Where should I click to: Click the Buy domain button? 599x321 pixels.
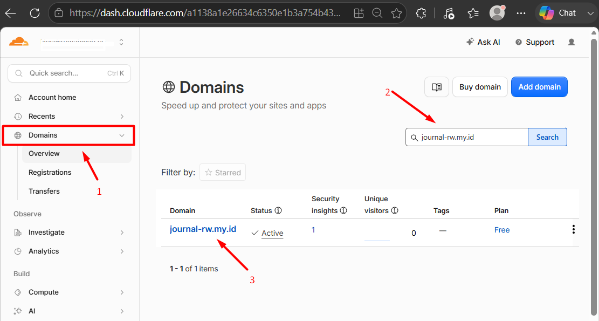pos(480,87)
